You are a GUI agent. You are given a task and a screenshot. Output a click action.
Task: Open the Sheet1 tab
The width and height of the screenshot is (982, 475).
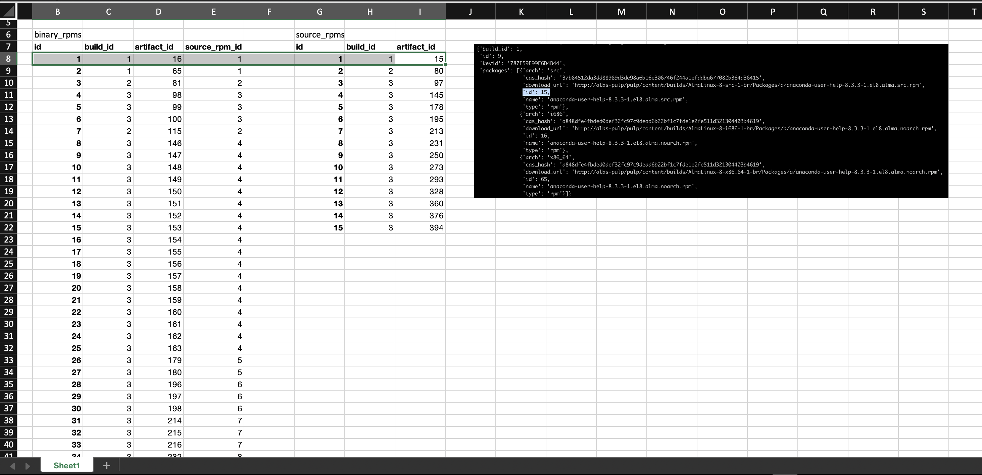tap(67, 466)
